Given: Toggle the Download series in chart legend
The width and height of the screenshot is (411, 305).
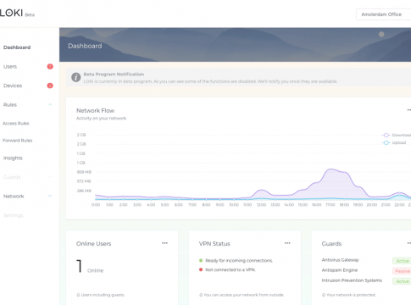Looking at the screenshot, I should pos(397,135).
